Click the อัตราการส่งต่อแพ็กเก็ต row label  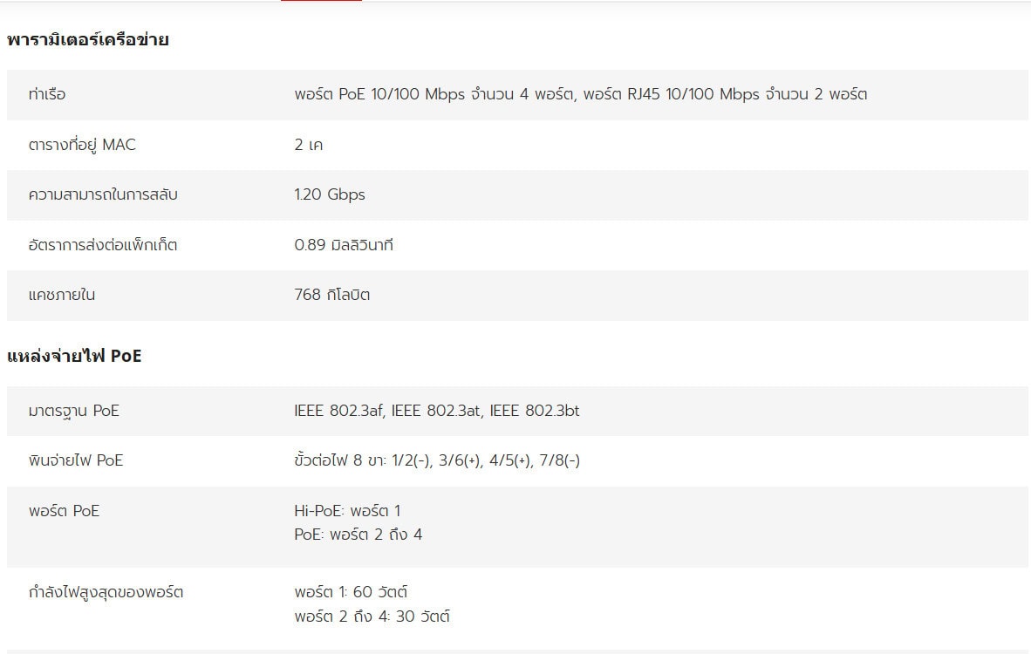click(x=103, y=245)
